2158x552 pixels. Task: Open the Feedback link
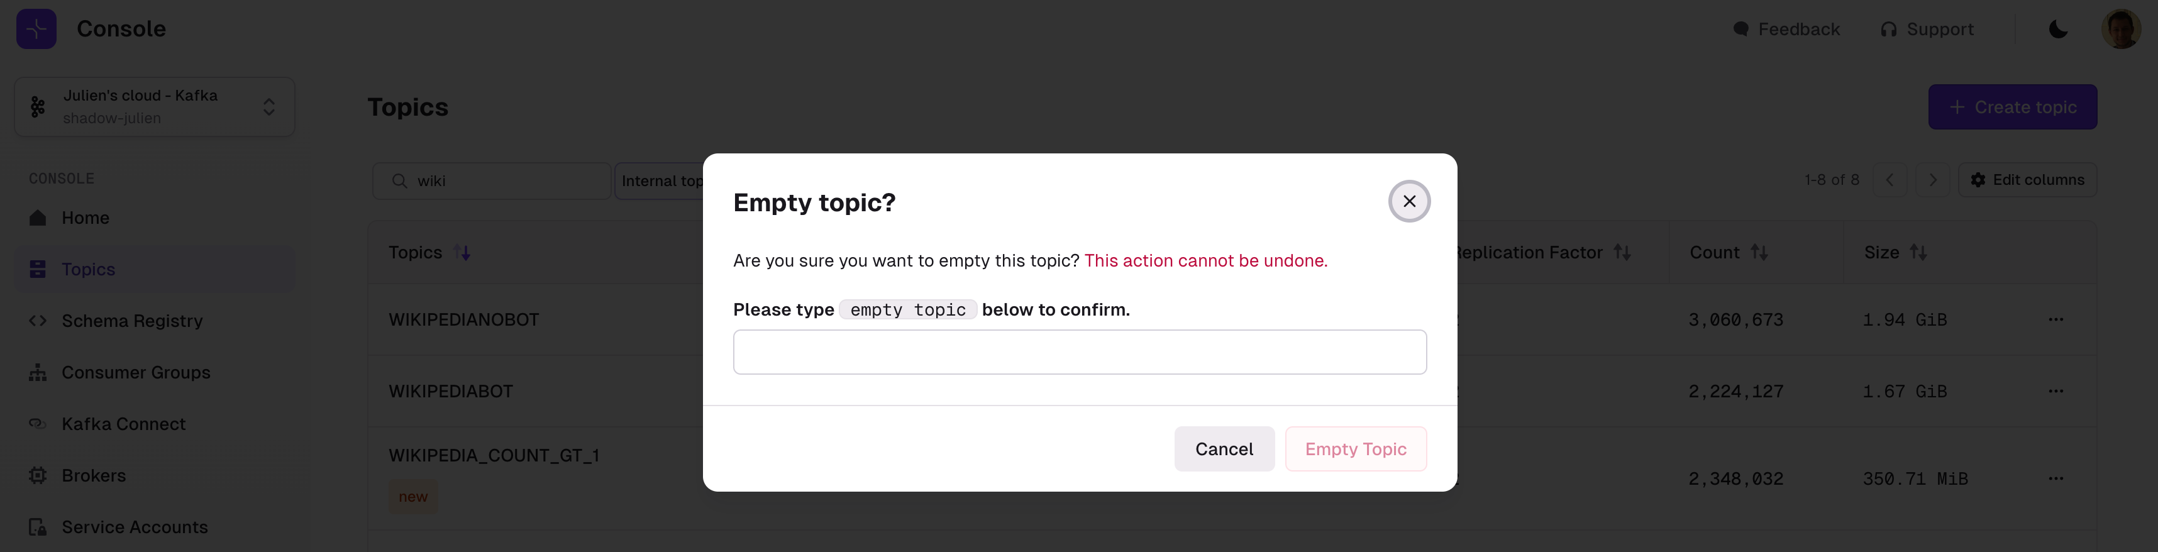click(x=1786, y=30)
